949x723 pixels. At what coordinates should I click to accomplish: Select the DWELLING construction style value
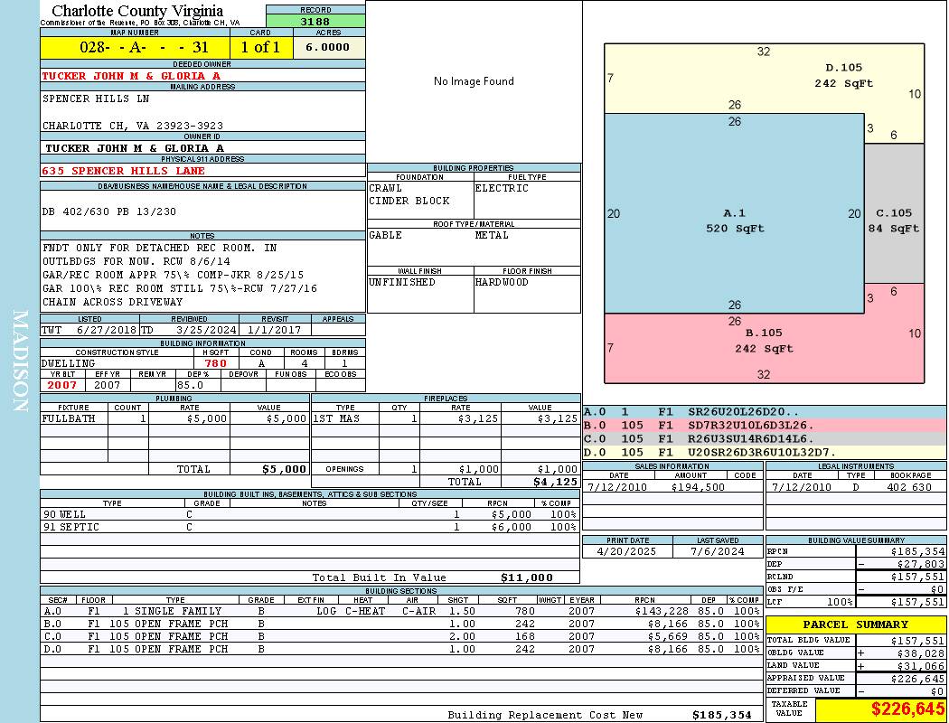pos(69,363)
